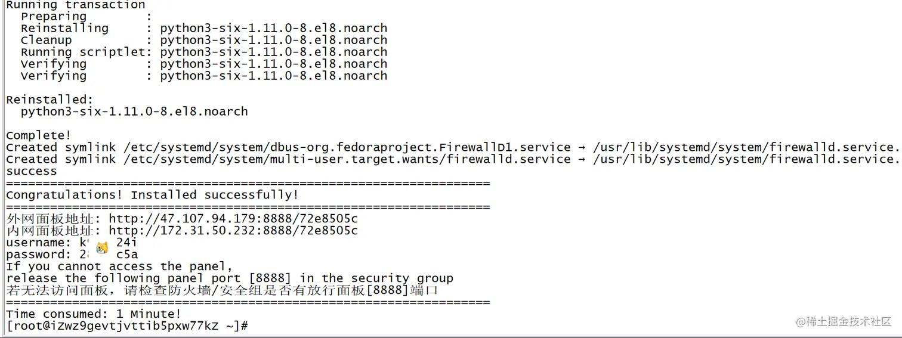Open the external panel URL with 47.107.94.179
This screenshot has height=338, width=902.
pos(233,219)
